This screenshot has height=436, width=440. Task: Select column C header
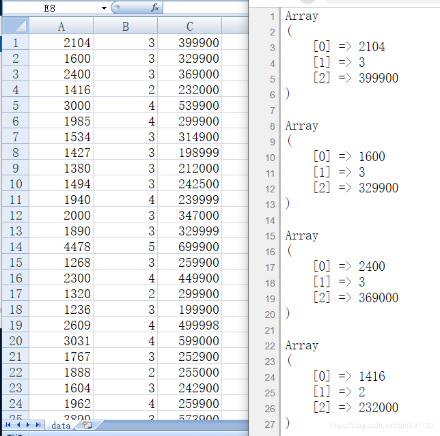pyautogui.click(x=190, y=26)
